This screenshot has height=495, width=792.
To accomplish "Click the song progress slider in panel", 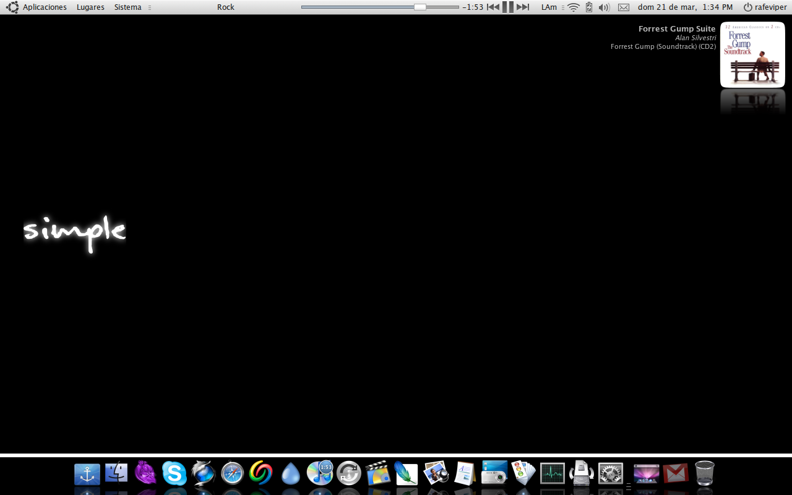I will pos(380,7).
